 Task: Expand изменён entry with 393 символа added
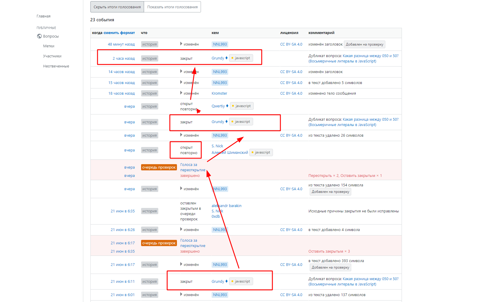181,264
